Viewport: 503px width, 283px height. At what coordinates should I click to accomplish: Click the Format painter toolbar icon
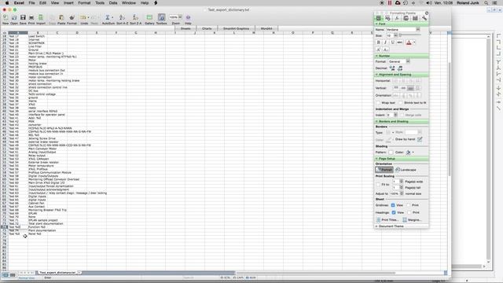coord(72,18)
